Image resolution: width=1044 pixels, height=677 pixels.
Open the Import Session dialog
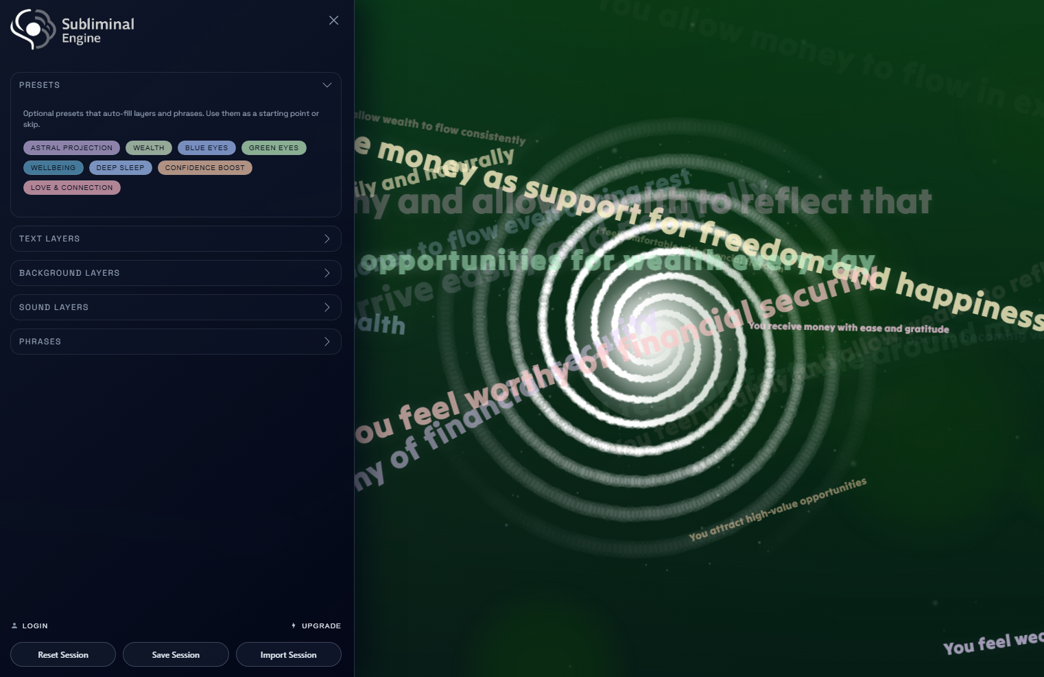[288, 654]
